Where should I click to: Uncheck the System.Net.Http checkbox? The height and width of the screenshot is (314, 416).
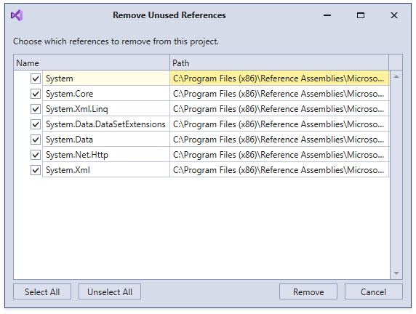36,155
